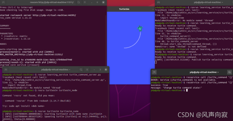Image resolution: width=233 pixels, height=121 pixels.
Task: Click the PARAMETERS heading in roscore terminal
Action: coord(7,34)
